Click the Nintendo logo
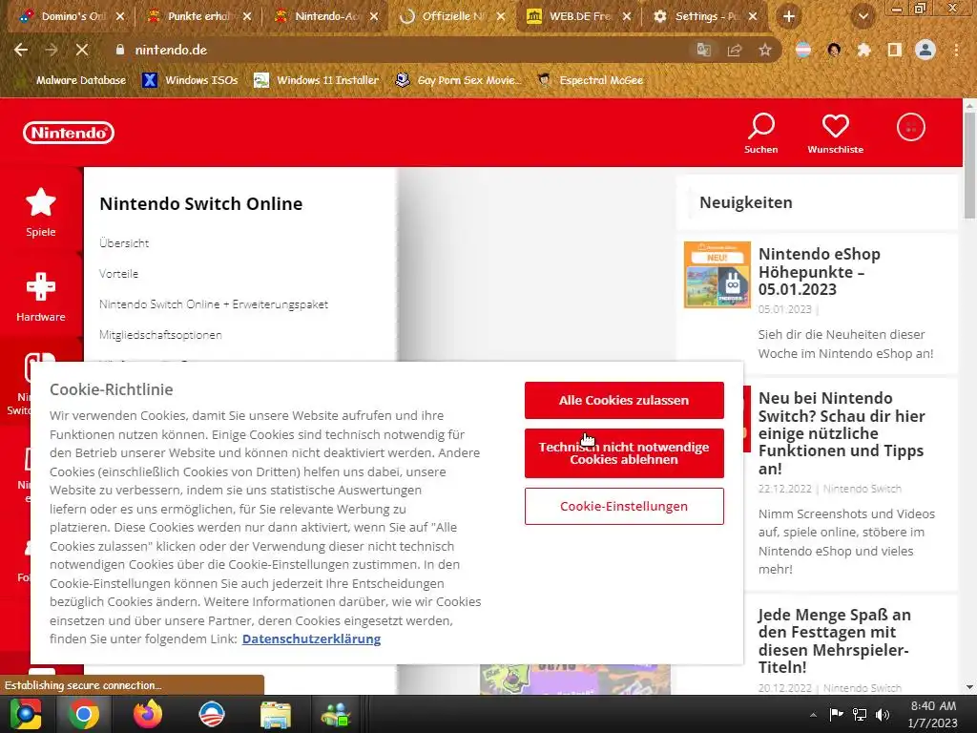The height and width of the screenshot is (733, 977). (69, 133)
